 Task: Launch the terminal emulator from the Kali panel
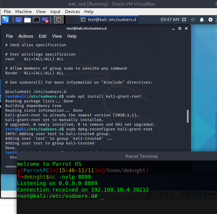tap(36, 20)
